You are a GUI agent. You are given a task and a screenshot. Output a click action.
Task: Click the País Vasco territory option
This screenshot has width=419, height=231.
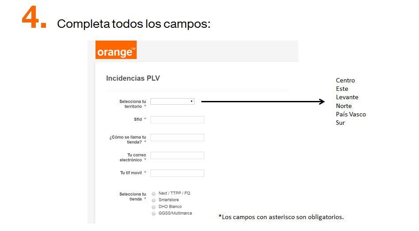tap(351, 114)
